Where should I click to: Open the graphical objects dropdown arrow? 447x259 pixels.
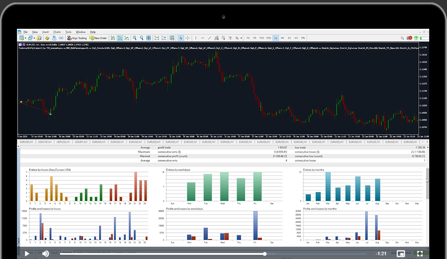point(241,38)
